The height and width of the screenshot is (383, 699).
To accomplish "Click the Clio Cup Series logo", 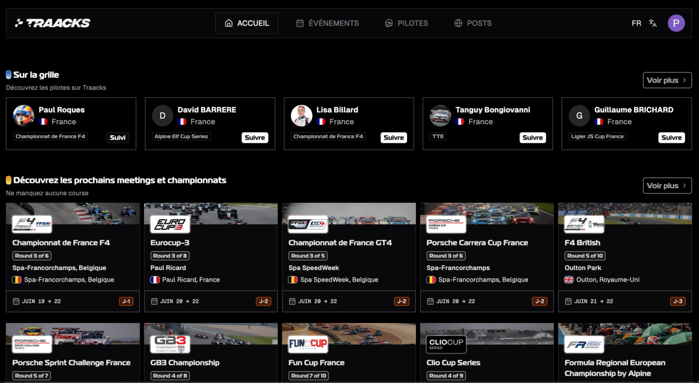I will (x=446, y=344).
